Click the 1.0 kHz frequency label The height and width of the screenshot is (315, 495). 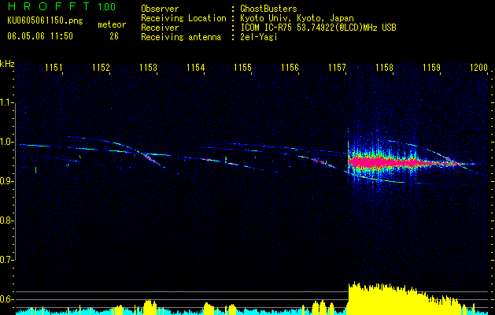pyautogui.click(x=6, y=142)
